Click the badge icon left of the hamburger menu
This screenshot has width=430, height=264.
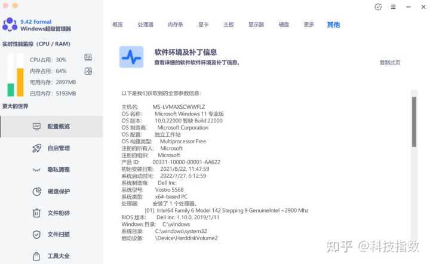click(378, 7)
